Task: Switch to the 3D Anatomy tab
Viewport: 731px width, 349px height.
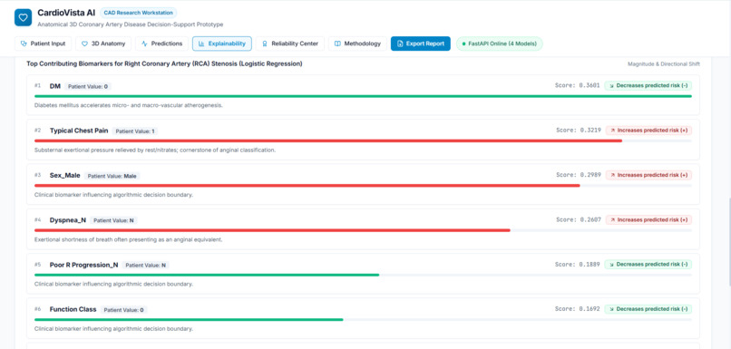Action: point(103,44)
